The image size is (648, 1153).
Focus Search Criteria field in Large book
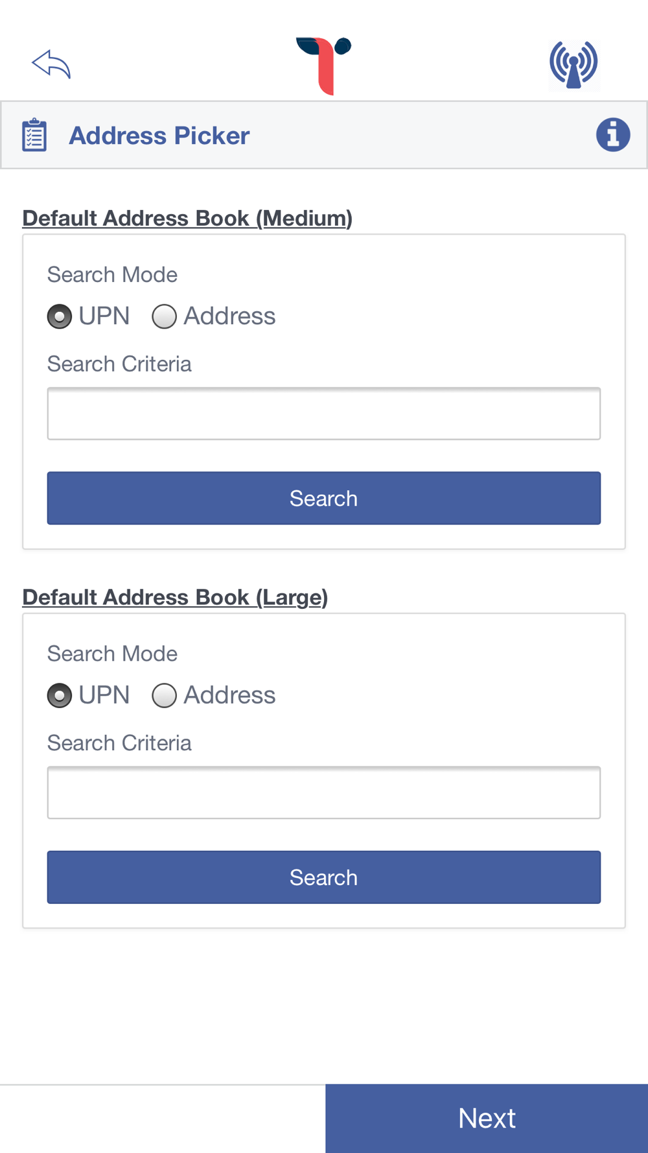(x=324, y=792)
